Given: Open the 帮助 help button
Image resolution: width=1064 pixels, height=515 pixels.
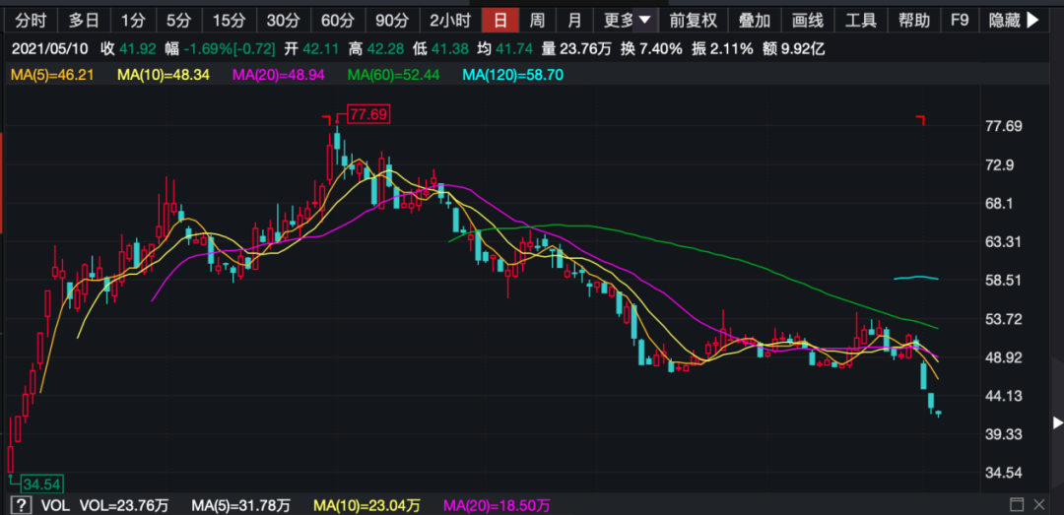Looking at the screenshot, I should click(x=913, y=20).
